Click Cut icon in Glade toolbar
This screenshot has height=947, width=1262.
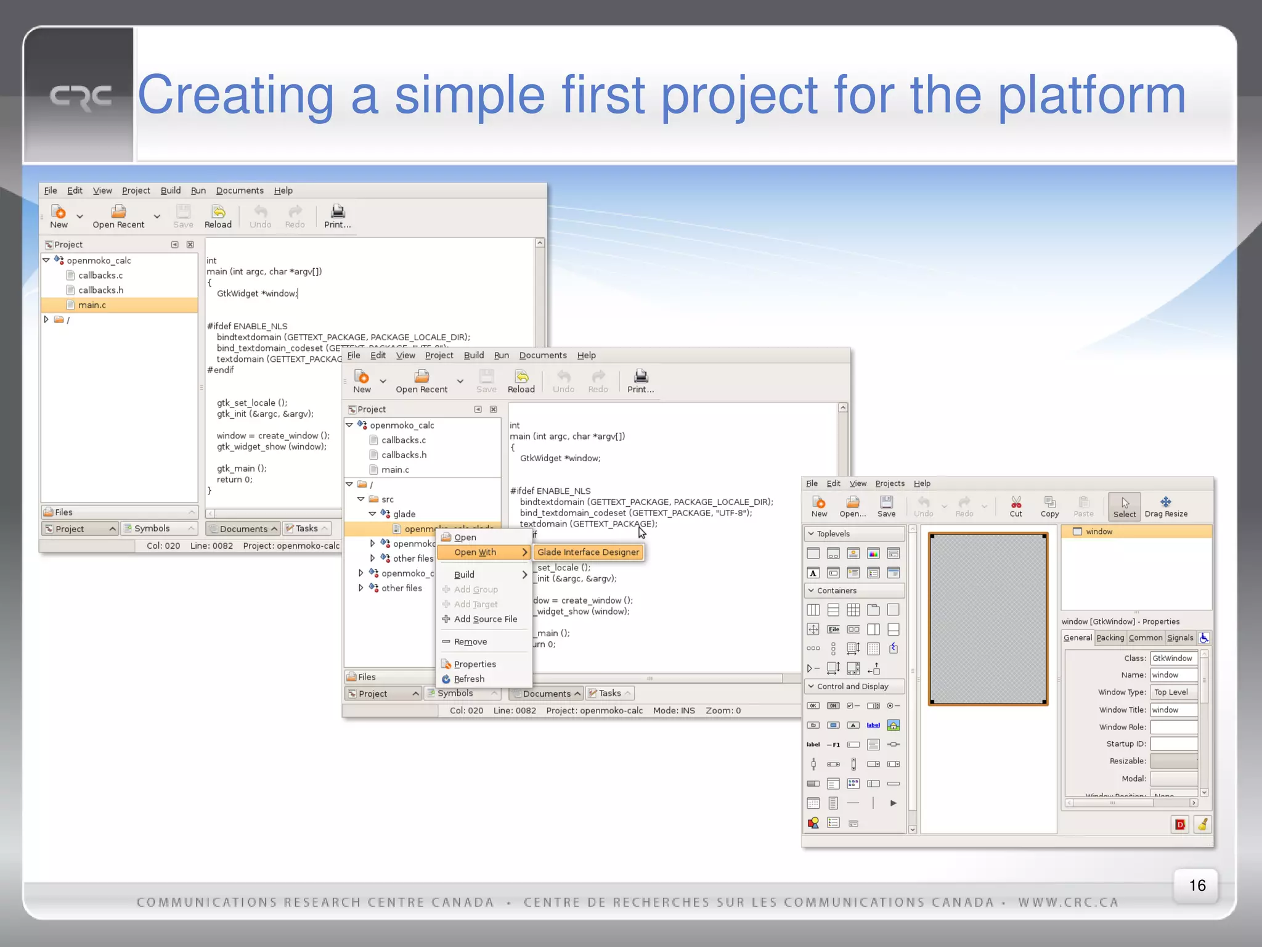[1016, 502]
